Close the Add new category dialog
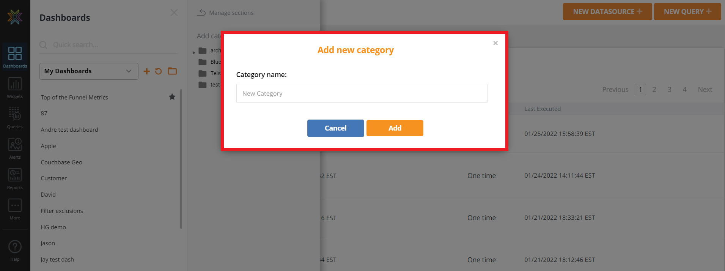 [495, 43]
